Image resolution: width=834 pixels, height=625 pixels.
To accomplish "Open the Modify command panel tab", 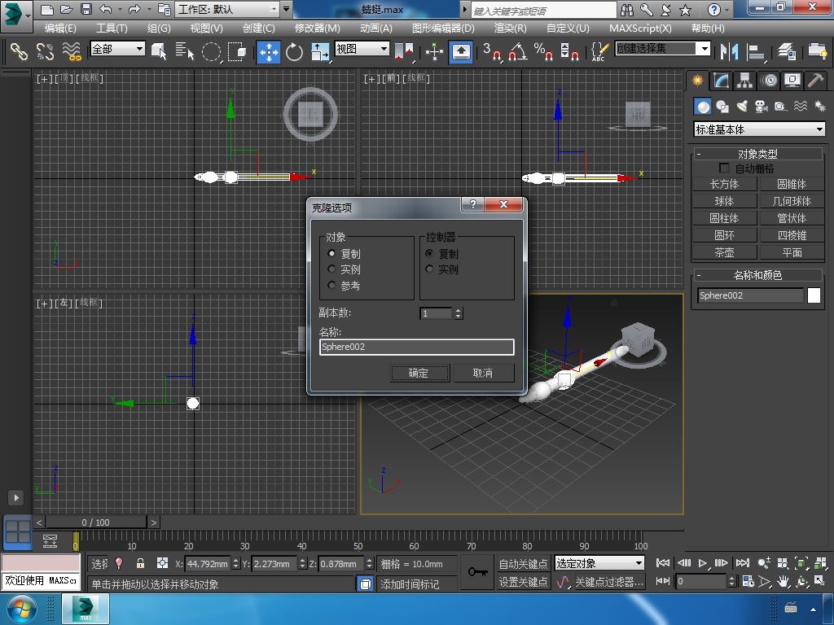I will coord(721,81).
